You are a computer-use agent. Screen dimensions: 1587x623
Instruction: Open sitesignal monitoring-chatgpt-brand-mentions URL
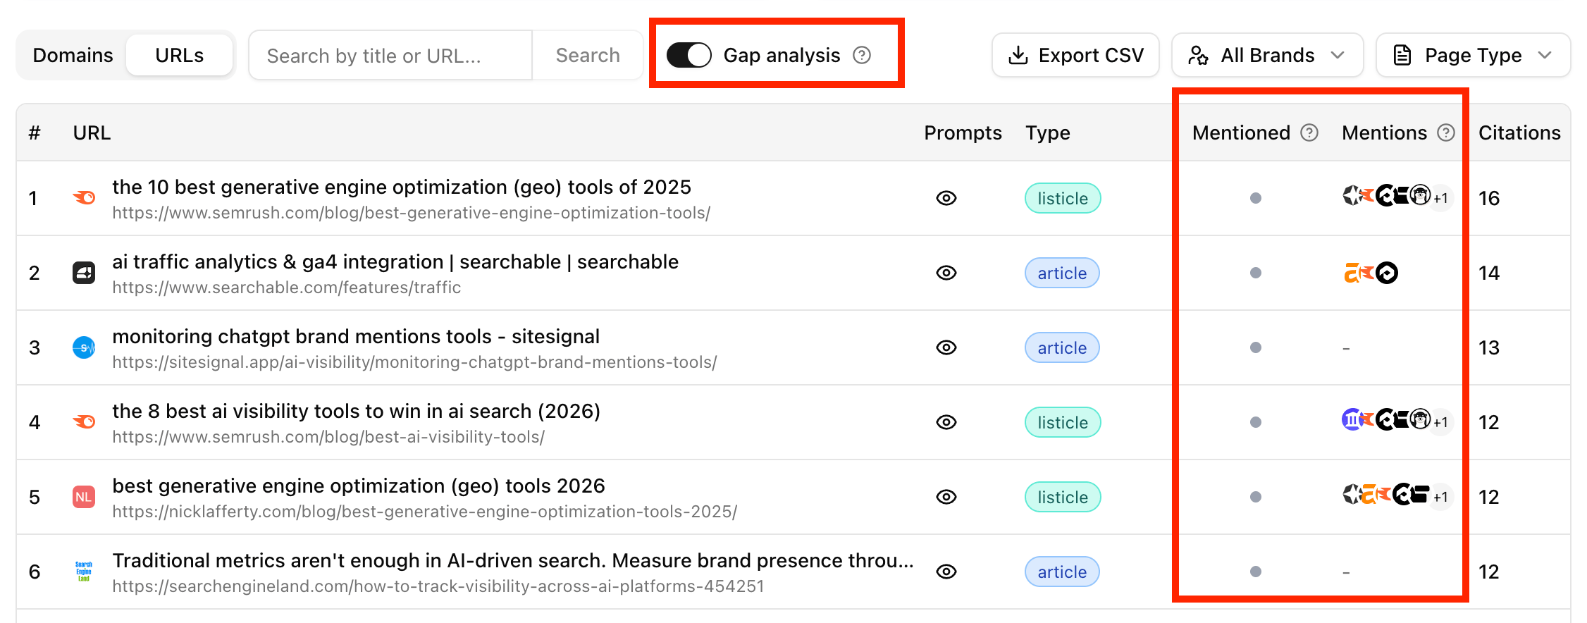414,362
